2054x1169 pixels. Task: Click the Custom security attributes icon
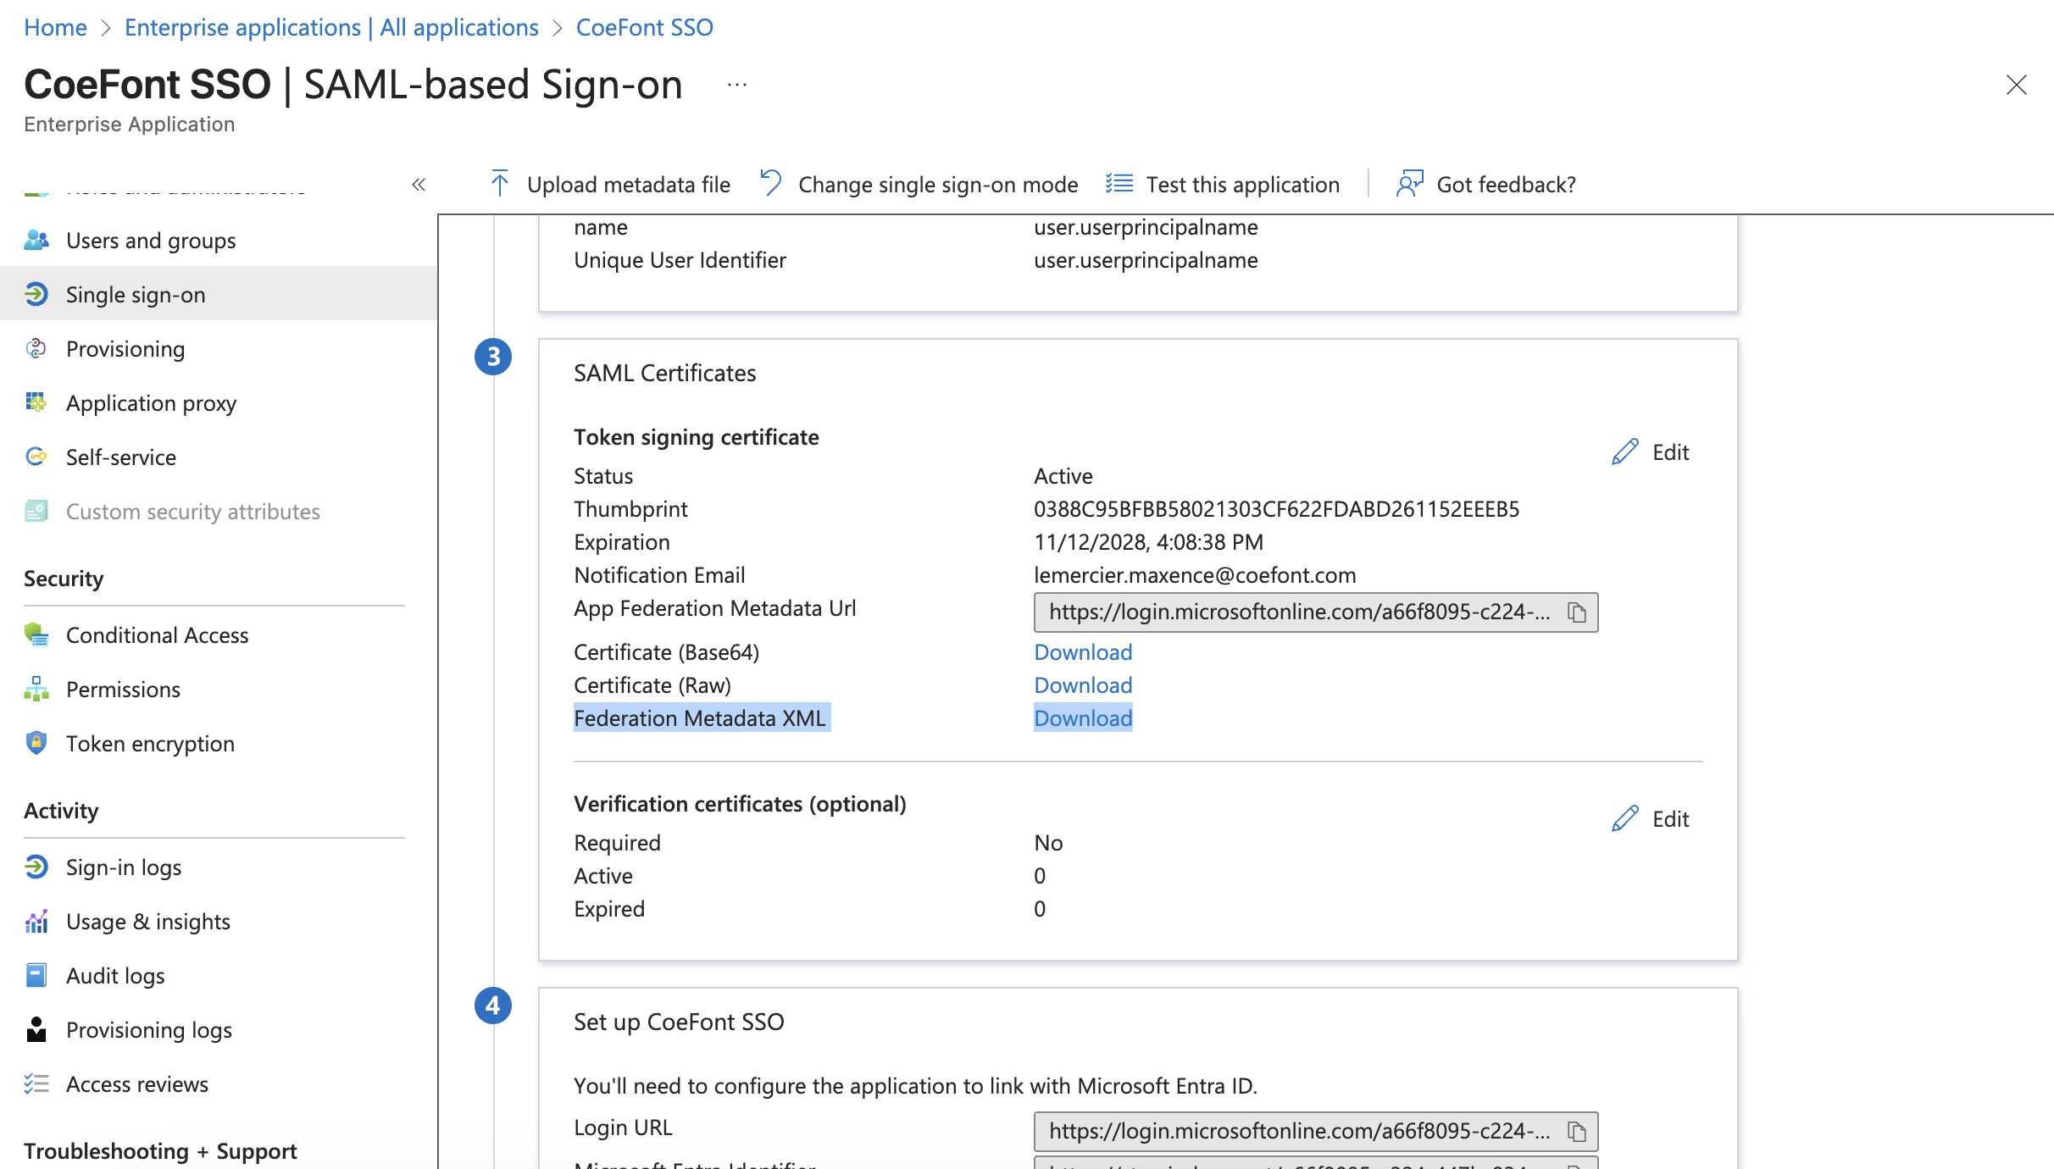tap(36, 512)
